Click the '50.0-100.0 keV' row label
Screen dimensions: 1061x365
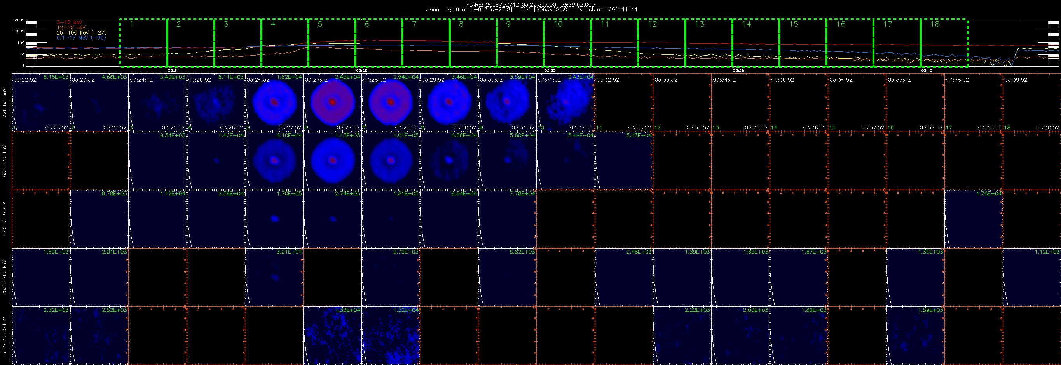[5, 335]
